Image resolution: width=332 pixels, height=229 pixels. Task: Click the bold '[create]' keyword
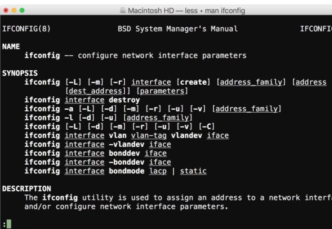point(193,82)
